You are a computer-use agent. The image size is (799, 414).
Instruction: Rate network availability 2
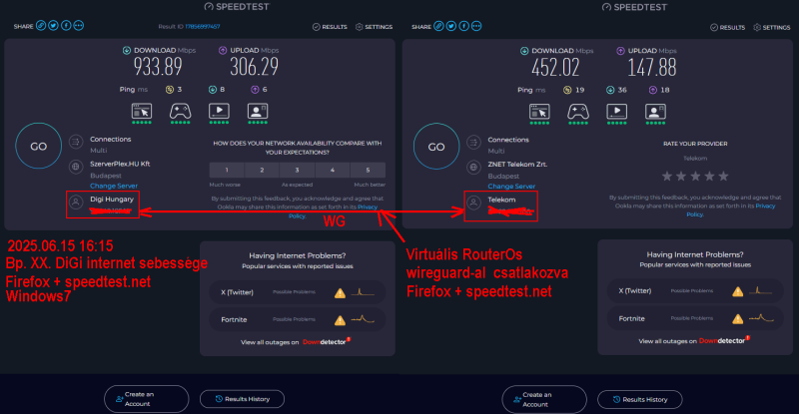coord(262,170)
